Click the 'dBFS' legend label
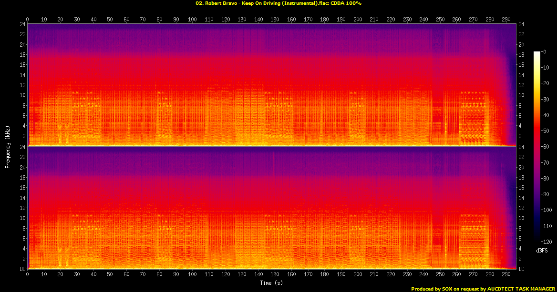 [542, 251]
